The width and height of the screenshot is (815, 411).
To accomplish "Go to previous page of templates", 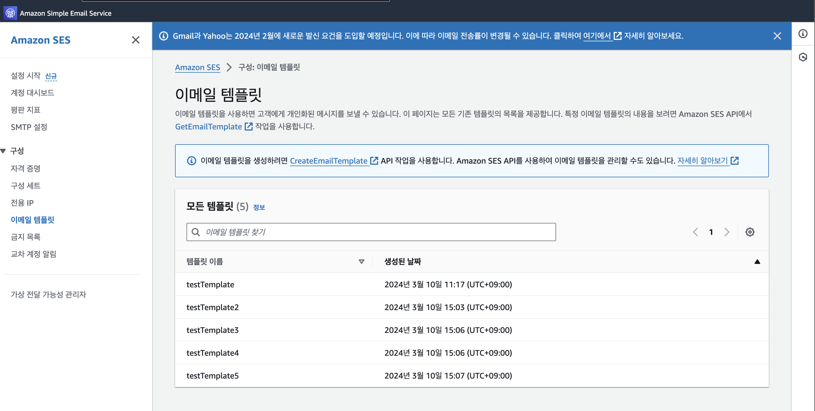I will coord(695,232).
